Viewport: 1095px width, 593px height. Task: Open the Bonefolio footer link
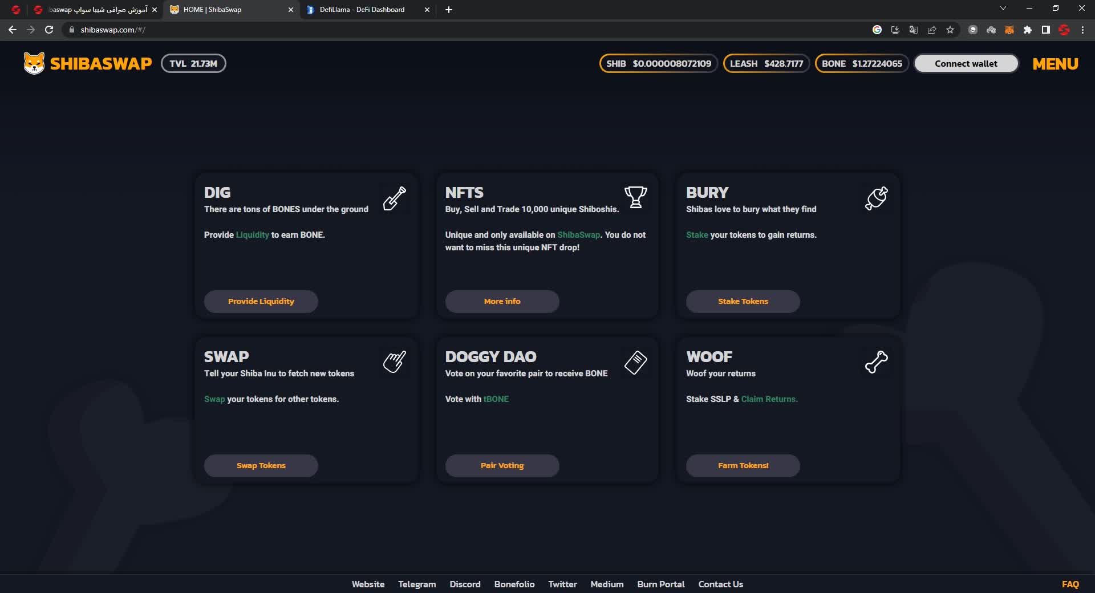pyautogui.click(x=514, y=584)
